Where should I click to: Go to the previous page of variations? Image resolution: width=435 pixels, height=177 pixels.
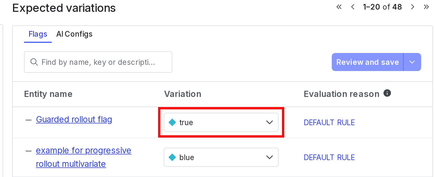[x=353, y=7]
